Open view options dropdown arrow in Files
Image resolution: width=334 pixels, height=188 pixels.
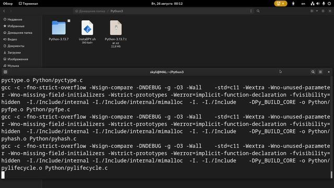tap(317, 11)
